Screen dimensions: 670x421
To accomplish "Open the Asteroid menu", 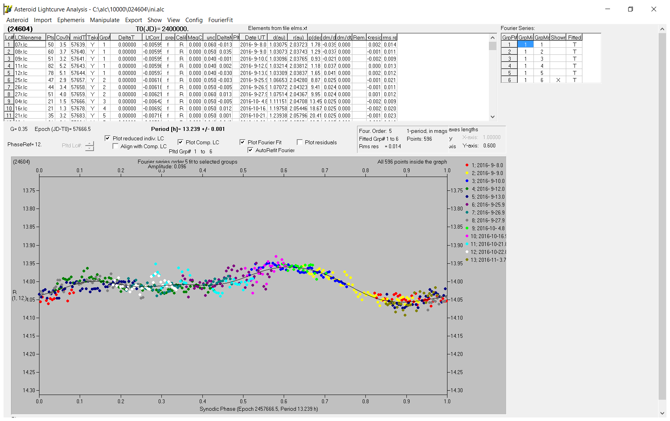I will point(17,20).
